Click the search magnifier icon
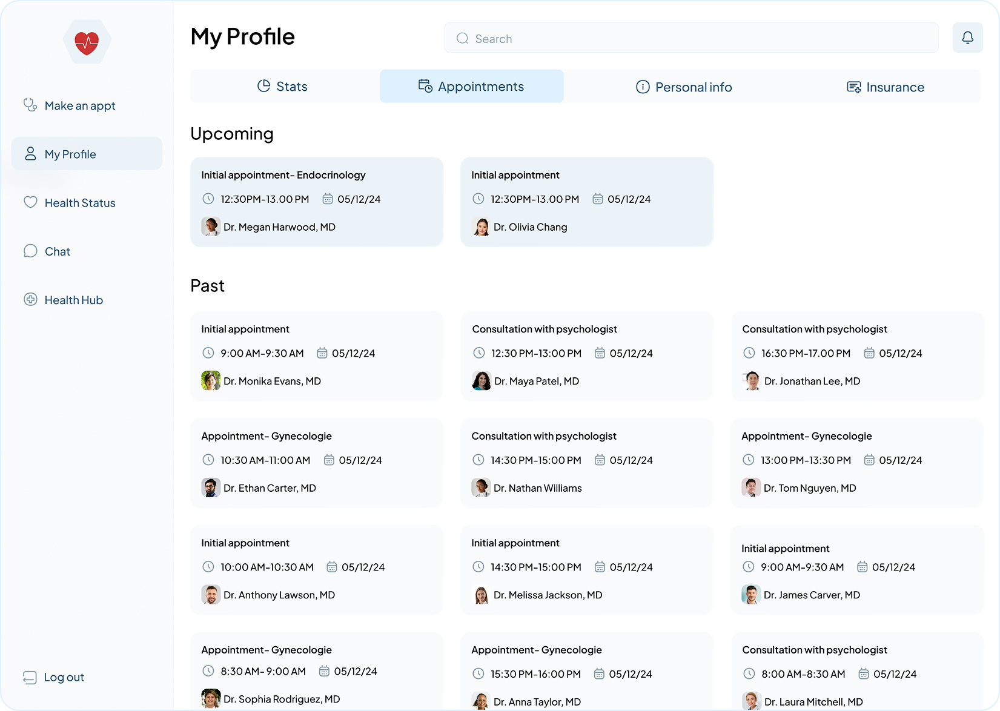The height and width of the screenshot is (711, 1000). (x=462, y=38)
